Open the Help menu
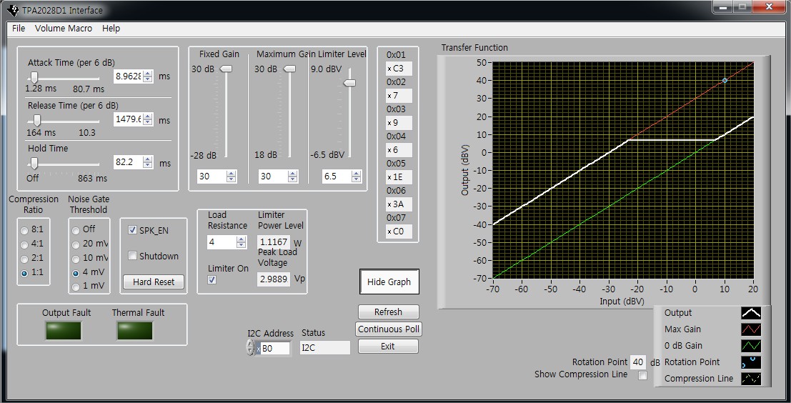This screenshot has width=791, height=403. [111, 29]
